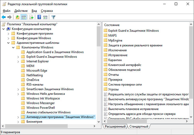194x135 pixels.
Task: Open the Обновление подписей folder
Action: coord(124,70)
